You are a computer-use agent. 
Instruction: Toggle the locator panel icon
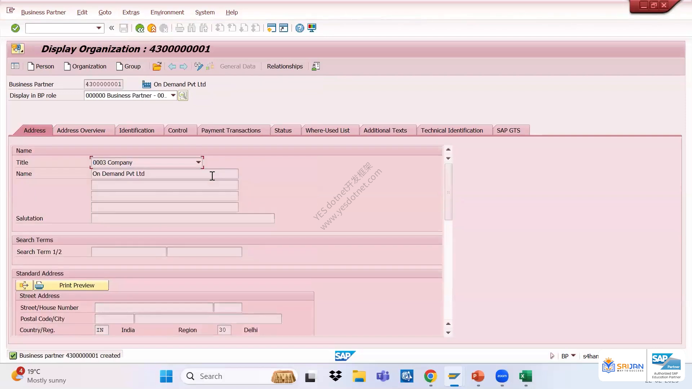tap(15, 66)
